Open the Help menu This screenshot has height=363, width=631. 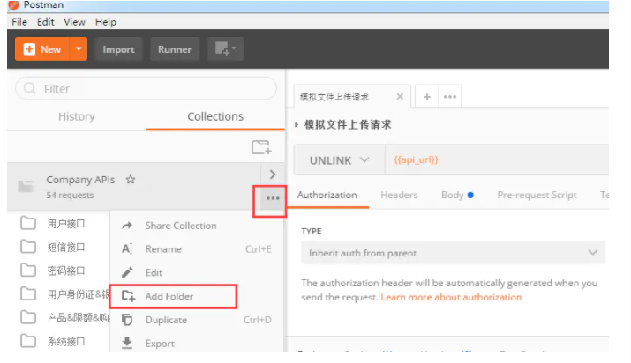(106, 22)
